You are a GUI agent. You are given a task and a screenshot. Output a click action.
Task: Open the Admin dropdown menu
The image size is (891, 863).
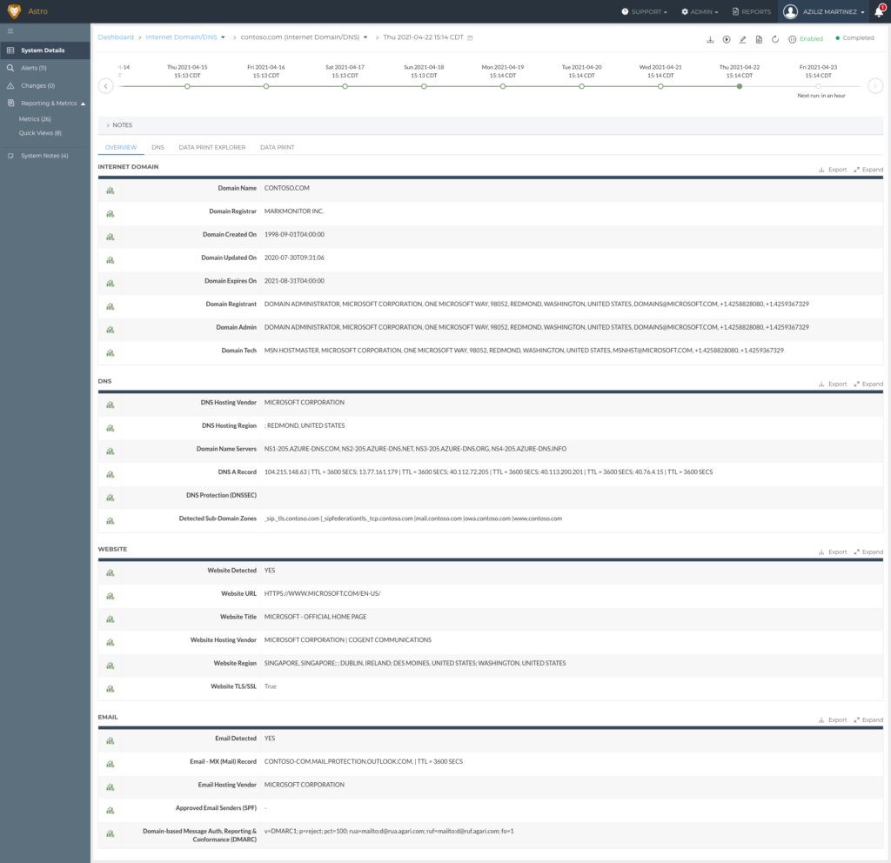pyautogui.click(x=700, y=11)
